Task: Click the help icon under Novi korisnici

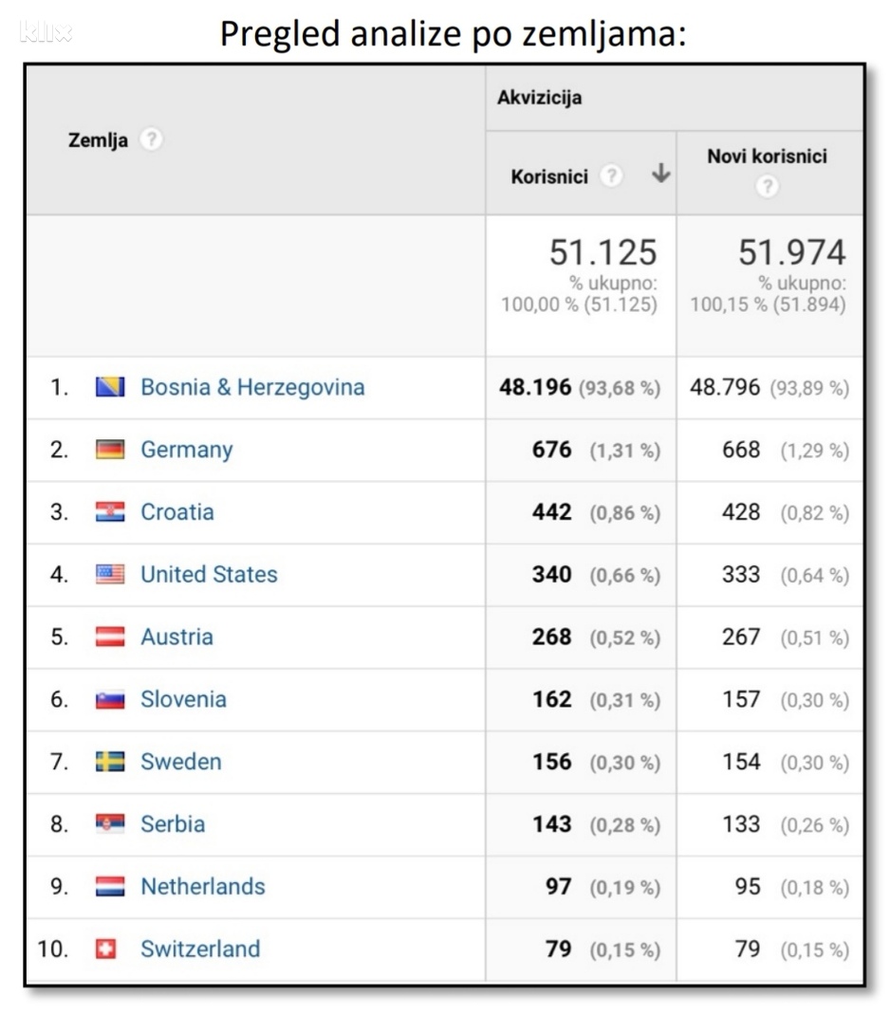Action: [x=767, y=187]
